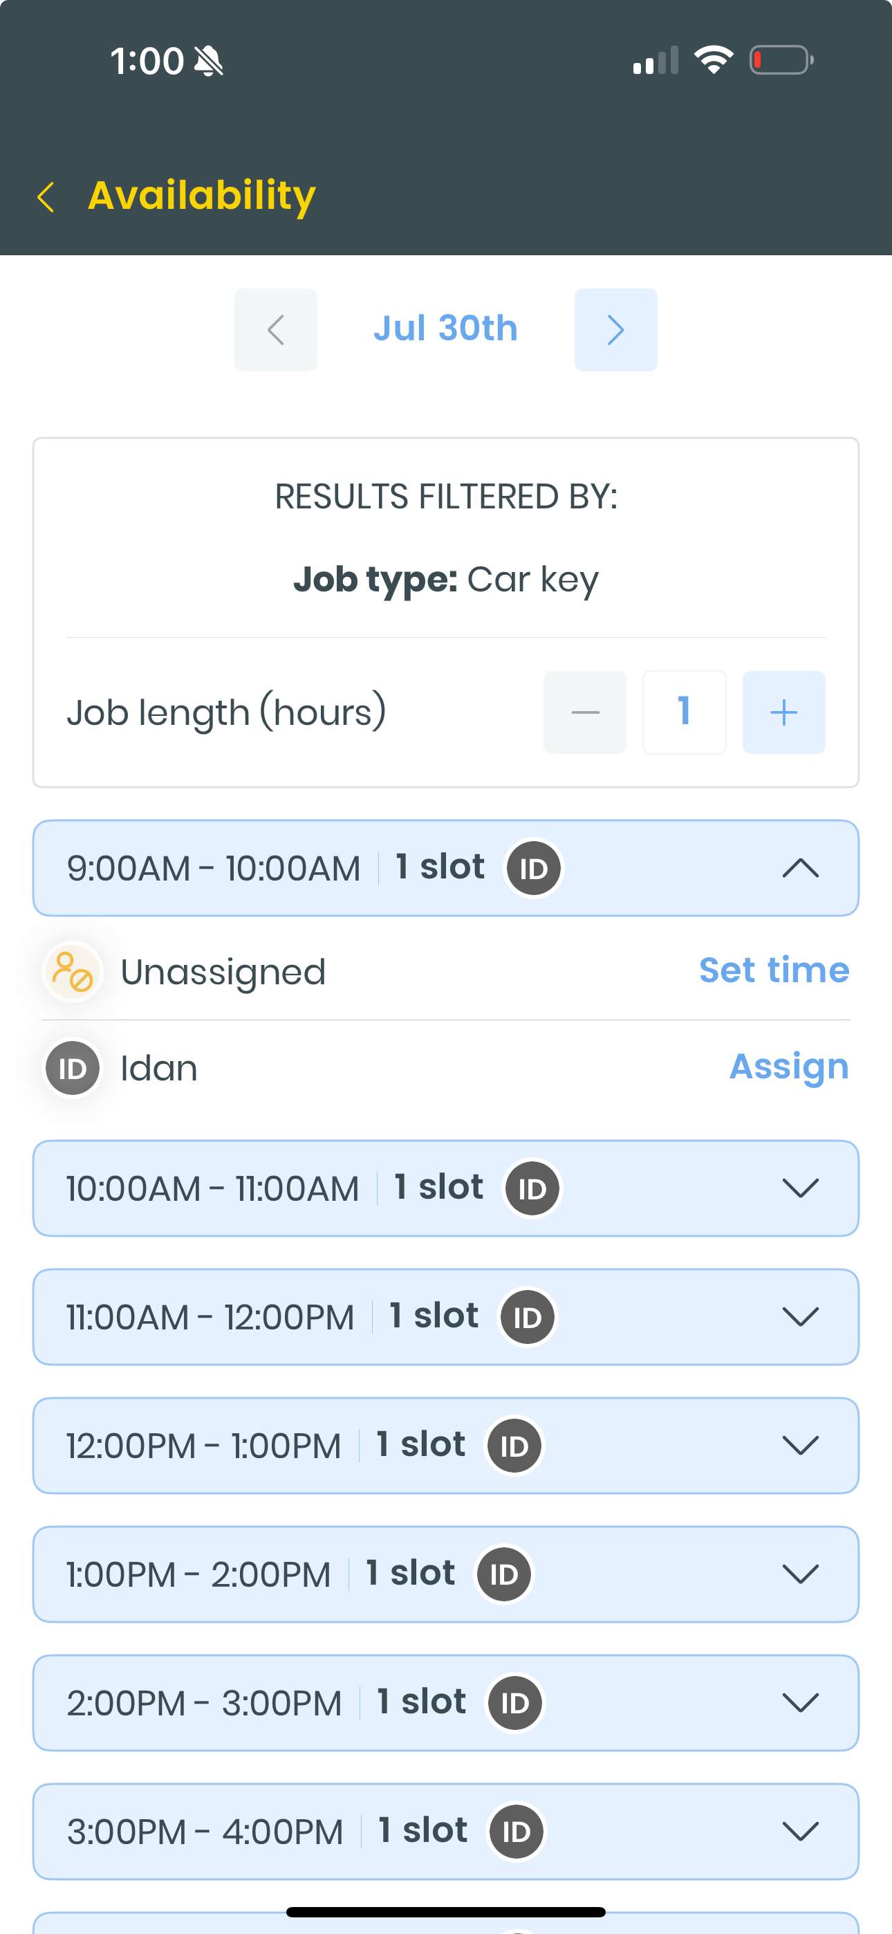Collapse the 9:00AM - 10:00AM slot

(x=801, y=868)
